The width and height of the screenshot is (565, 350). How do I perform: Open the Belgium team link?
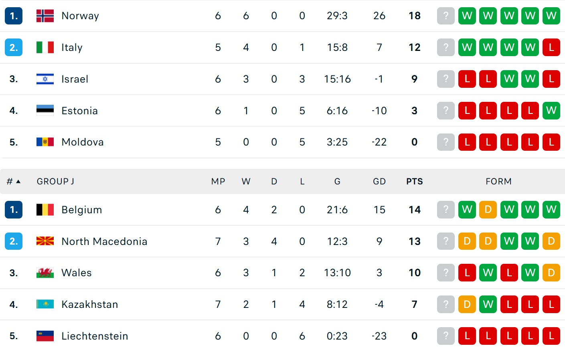click(x=81, y=210)
